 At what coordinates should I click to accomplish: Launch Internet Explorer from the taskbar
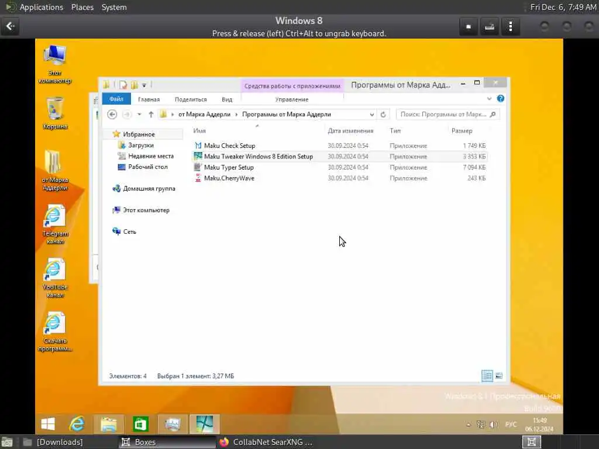coord(77,424)
